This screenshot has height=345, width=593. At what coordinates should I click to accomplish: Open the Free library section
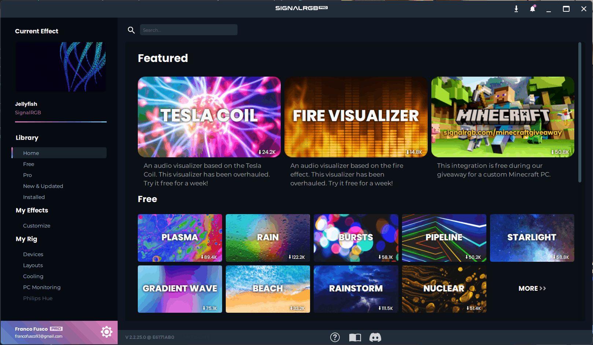(x=29, y=164)
